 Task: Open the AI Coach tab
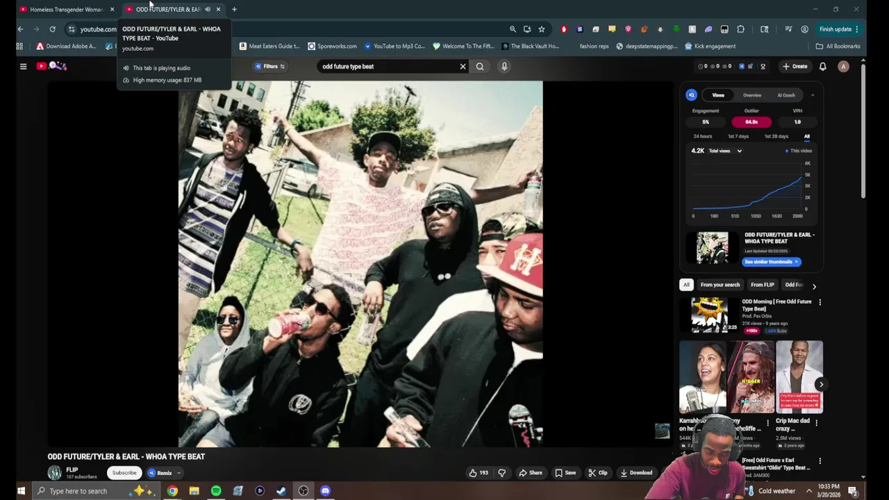pos(786,95)
